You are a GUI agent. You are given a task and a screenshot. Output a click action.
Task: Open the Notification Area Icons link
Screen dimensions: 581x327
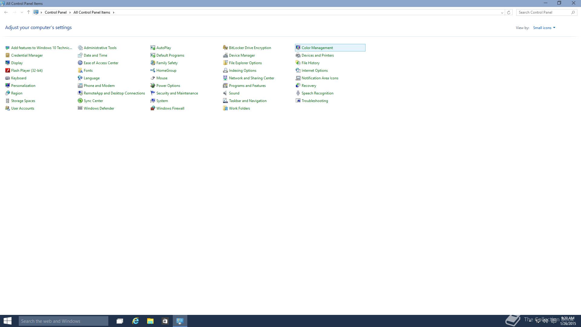click(320, 78)
